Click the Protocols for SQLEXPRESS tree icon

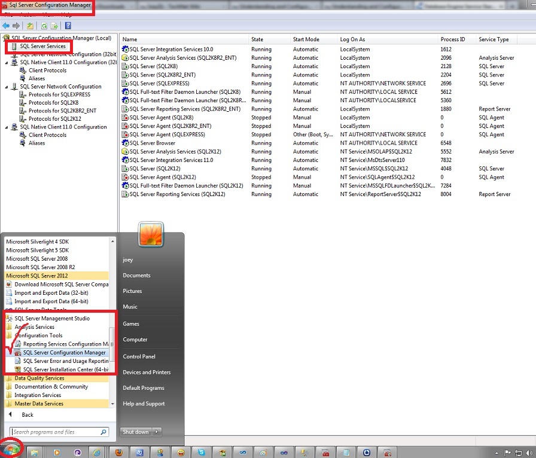(x=23, y=94)
